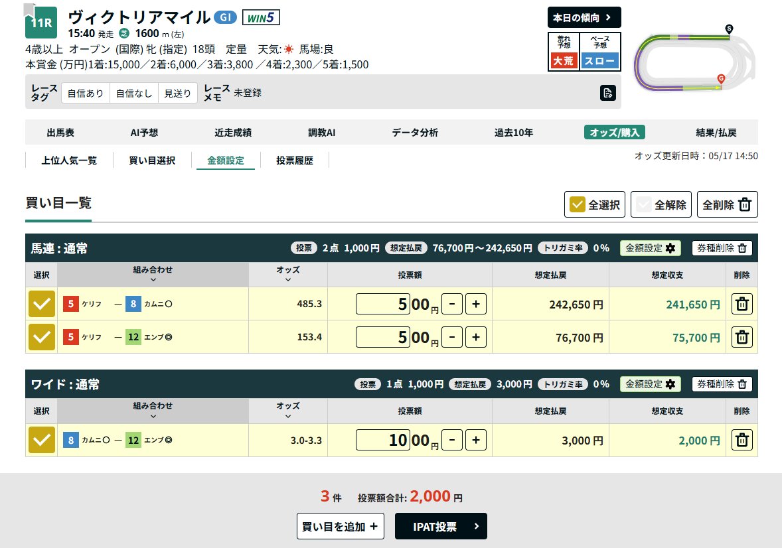Click 想定収支 value 241,650円
Viewport: 782px width, 548px height.
click(x=693, y=304)
